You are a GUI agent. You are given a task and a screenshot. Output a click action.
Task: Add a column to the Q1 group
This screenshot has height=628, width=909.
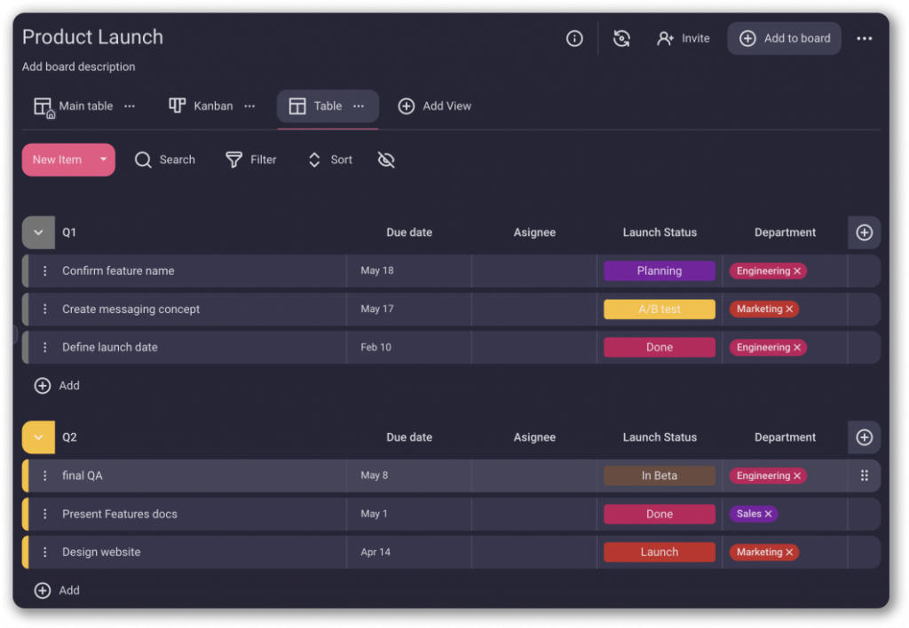864,232
